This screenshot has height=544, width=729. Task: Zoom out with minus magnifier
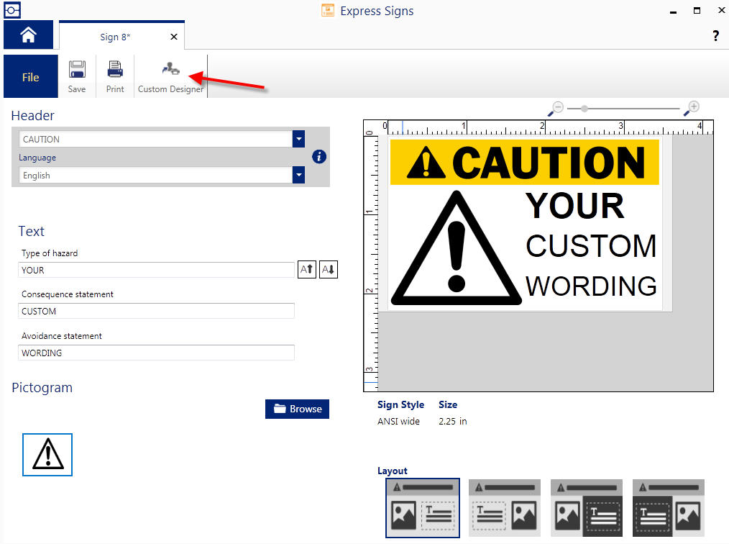[556, 109]
